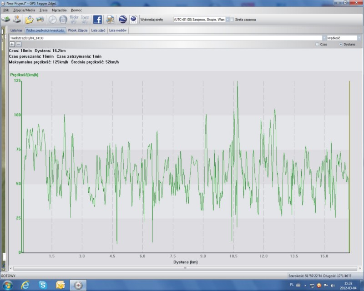This screenshot has height=291, width=364.
Task: Open the Pomoc menu
Action: [76, 10]
